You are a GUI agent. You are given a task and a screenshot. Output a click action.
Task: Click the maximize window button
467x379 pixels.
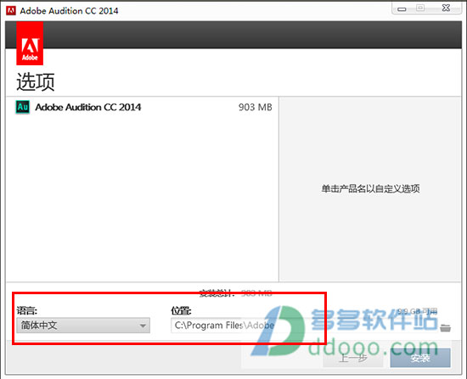[420, 8]
